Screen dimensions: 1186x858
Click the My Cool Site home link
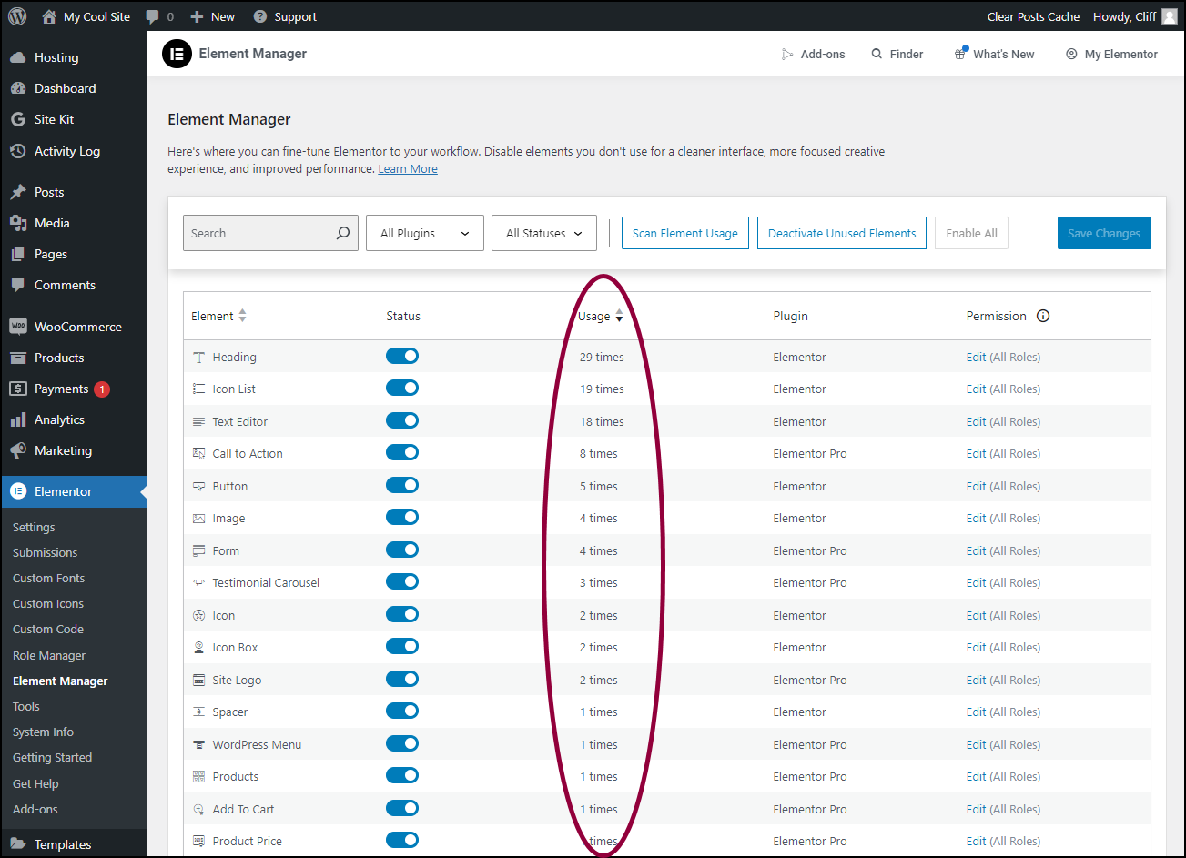pos(86,16)
